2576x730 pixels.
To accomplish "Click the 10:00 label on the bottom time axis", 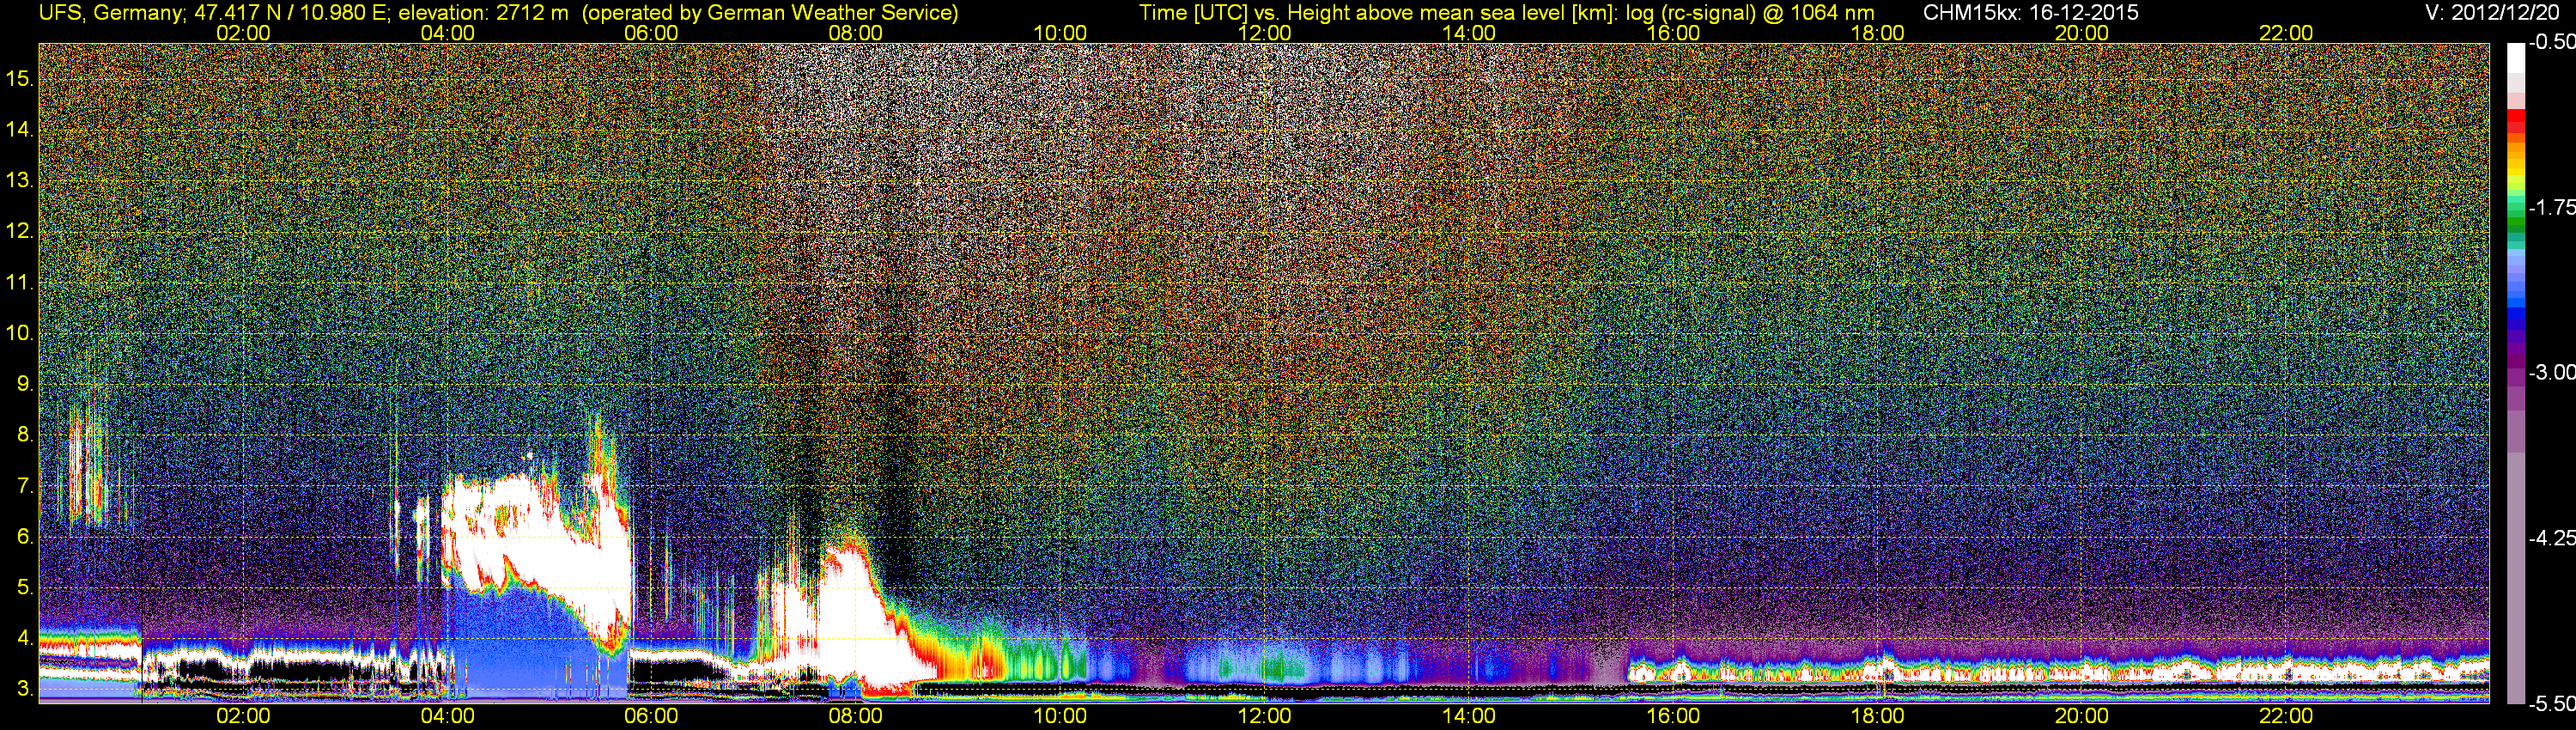I will click(1060, 716).
